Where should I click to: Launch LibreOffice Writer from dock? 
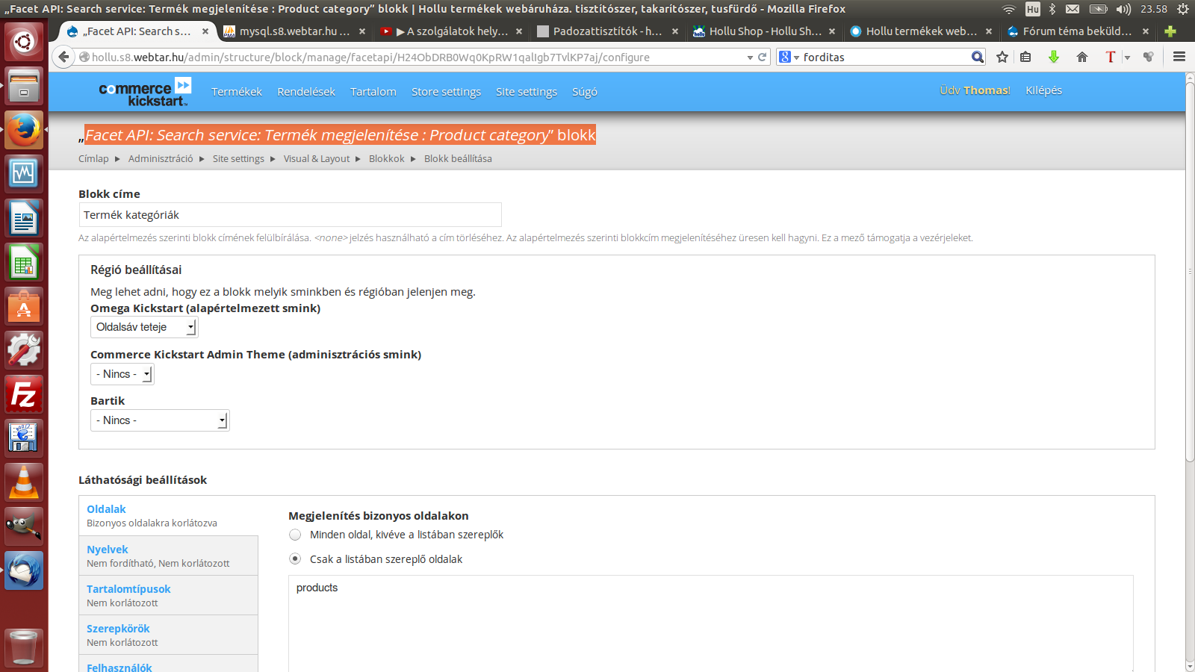point(24,218)
